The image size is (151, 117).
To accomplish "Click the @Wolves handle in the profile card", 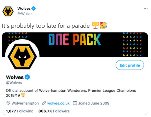I will [x=14, y=83].
